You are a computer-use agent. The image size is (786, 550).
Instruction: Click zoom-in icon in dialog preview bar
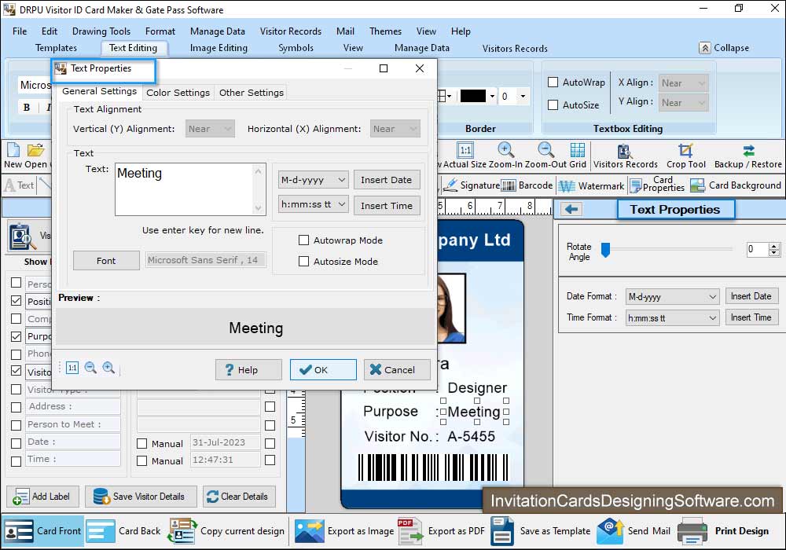coord(108,368)
